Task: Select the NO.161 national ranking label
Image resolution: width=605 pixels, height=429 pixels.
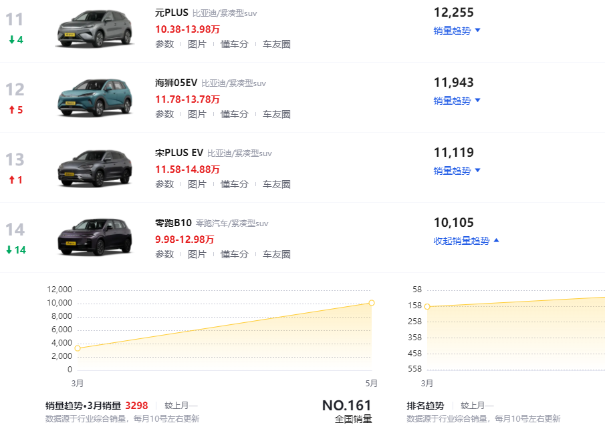Action: point(346,406)
